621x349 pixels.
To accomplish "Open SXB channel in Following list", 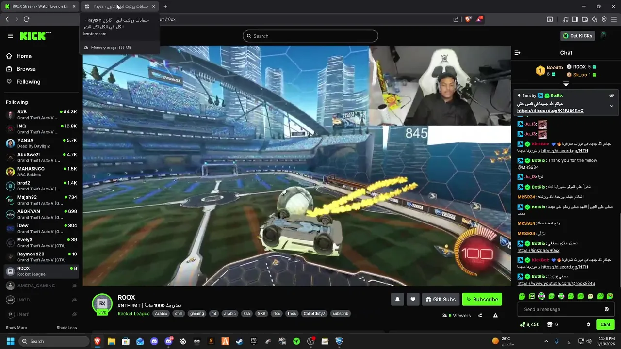I will point(41,115).
